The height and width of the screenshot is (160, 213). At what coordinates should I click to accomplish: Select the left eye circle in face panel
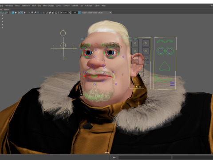161,51
